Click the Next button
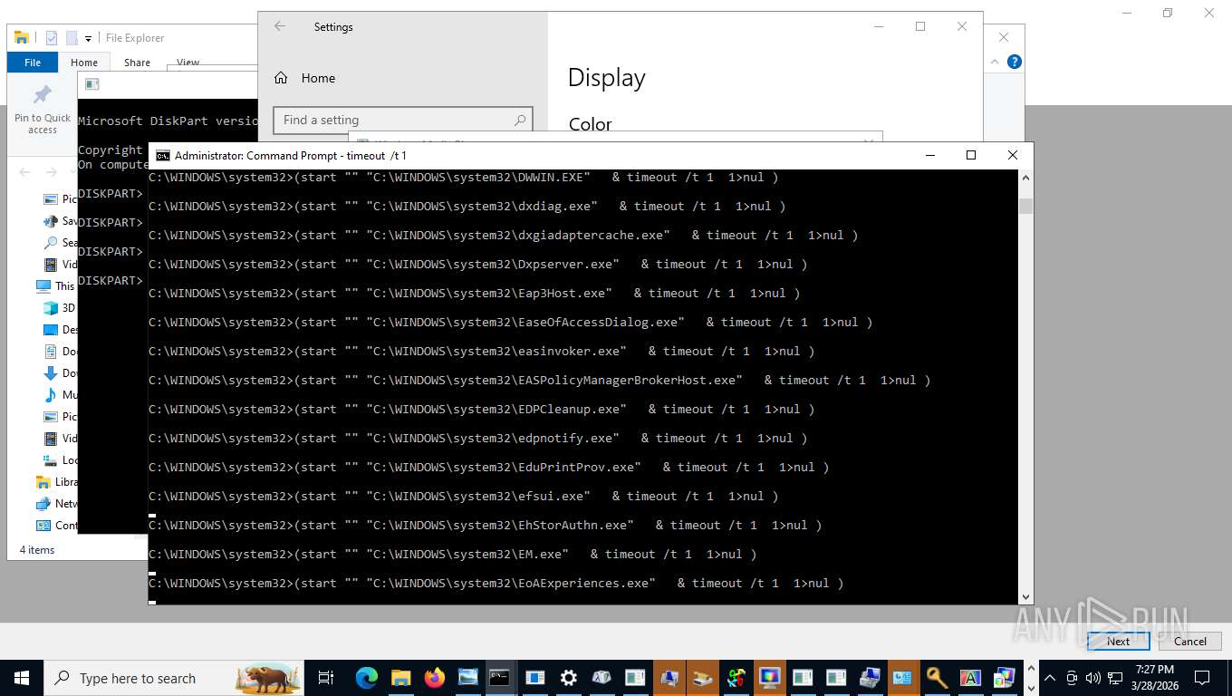The height and width of the screenshot is (696, 1232). [1118, 641]
